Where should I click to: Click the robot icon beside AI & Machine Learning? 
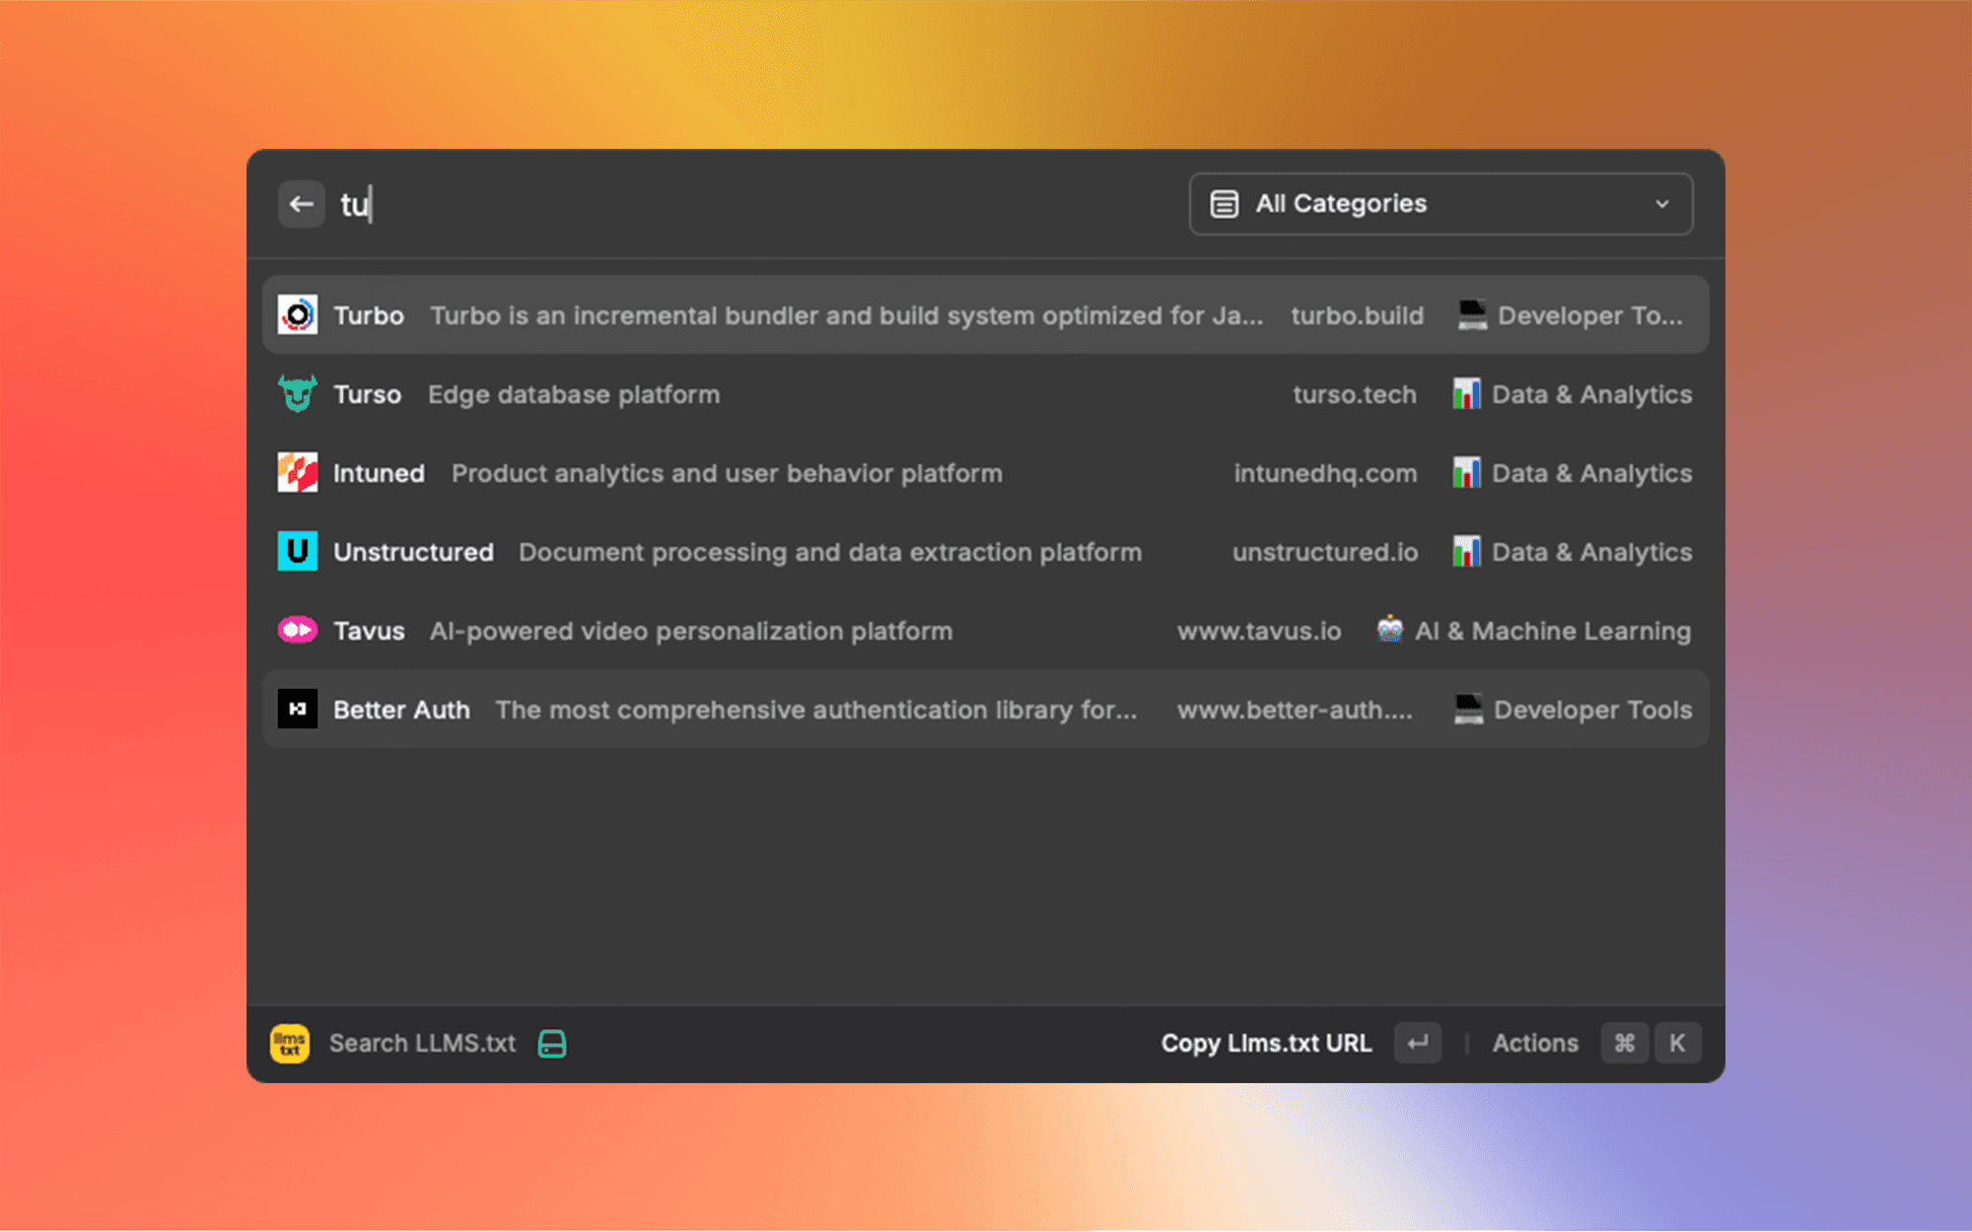1391,630
